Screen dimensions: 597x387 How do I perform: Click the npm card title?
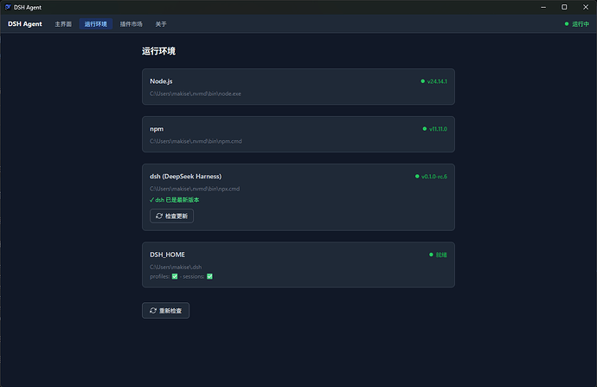coord(157,129)
